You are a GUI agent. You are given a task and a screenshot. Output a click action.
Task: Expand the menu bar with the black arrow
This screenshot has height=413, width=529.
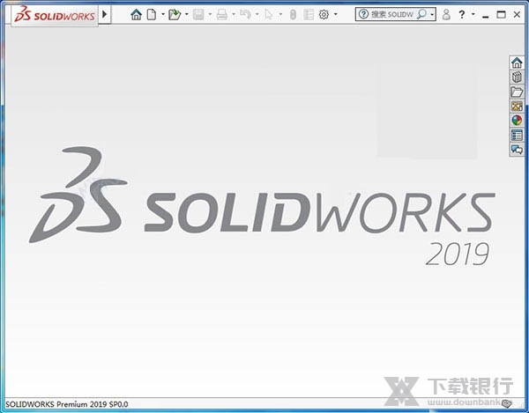click(105, 14)
